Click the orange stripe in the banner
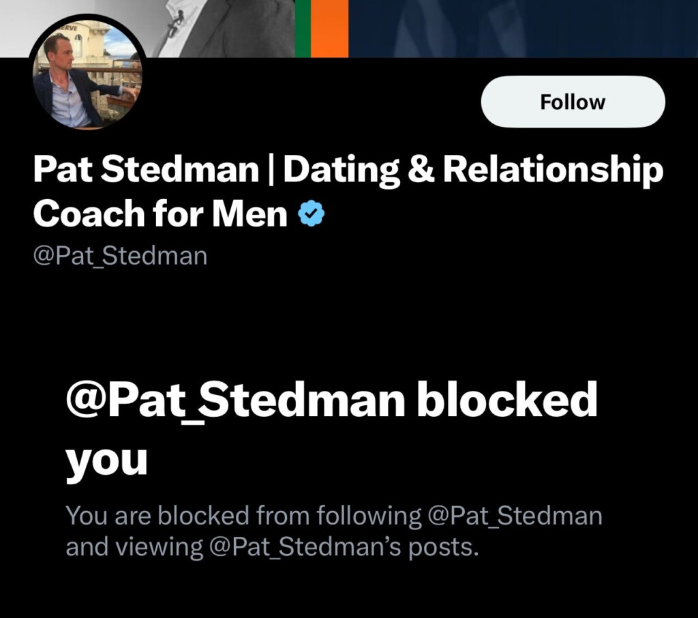This screenshot has height=618, width=698. pyautogui.click(x=329, y=29)
